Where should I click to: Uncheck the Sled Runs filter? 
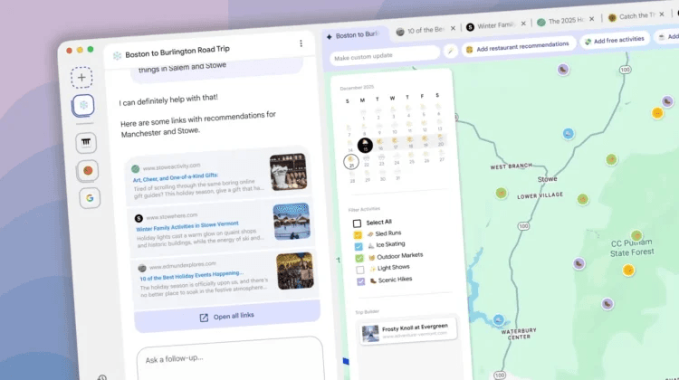tap(358, 235)
